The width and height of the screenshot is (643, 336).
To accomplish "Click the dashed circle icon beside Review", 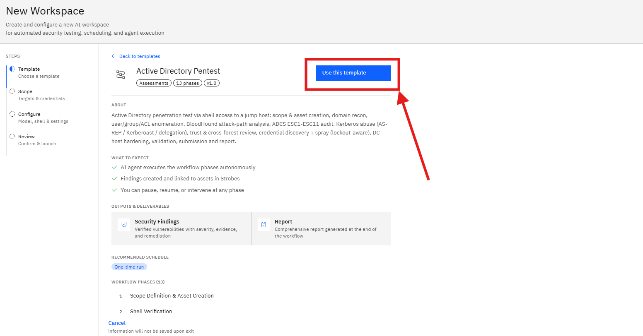I will [x=12, y=137].
